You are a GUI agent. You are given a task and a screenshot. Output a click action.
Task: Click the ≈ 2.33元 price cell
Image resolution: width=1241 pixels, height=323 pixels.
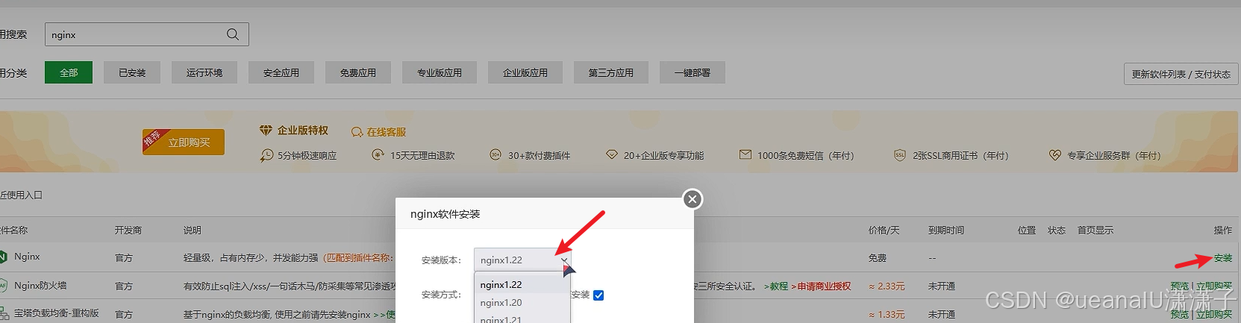[887, 286]
